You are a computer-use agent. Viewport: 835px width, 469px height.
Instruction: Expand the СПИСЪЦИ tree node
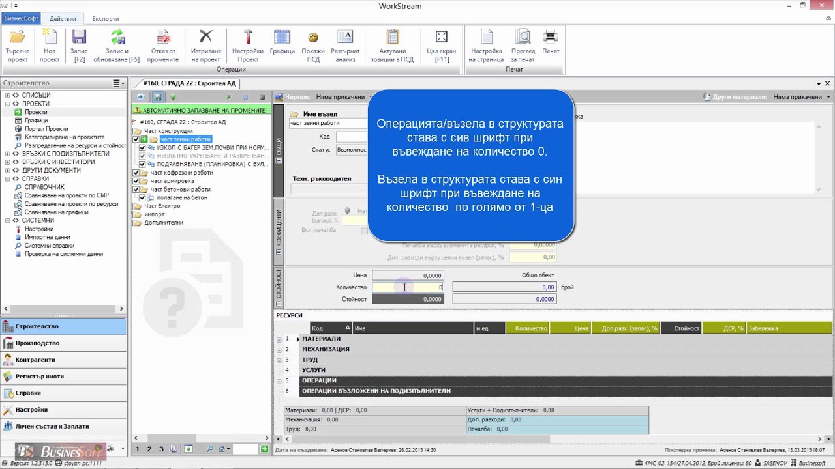[7, 96]
